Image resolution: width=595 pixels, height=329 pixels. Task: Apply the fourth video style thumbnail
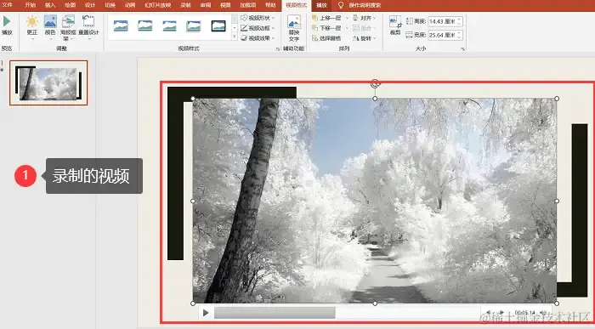[194, 26]
